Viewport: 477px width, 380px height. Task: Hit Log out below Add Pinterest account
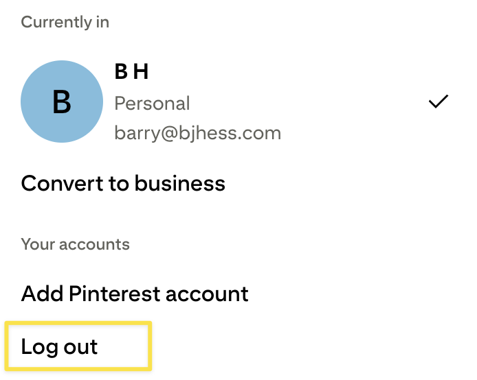60,346
